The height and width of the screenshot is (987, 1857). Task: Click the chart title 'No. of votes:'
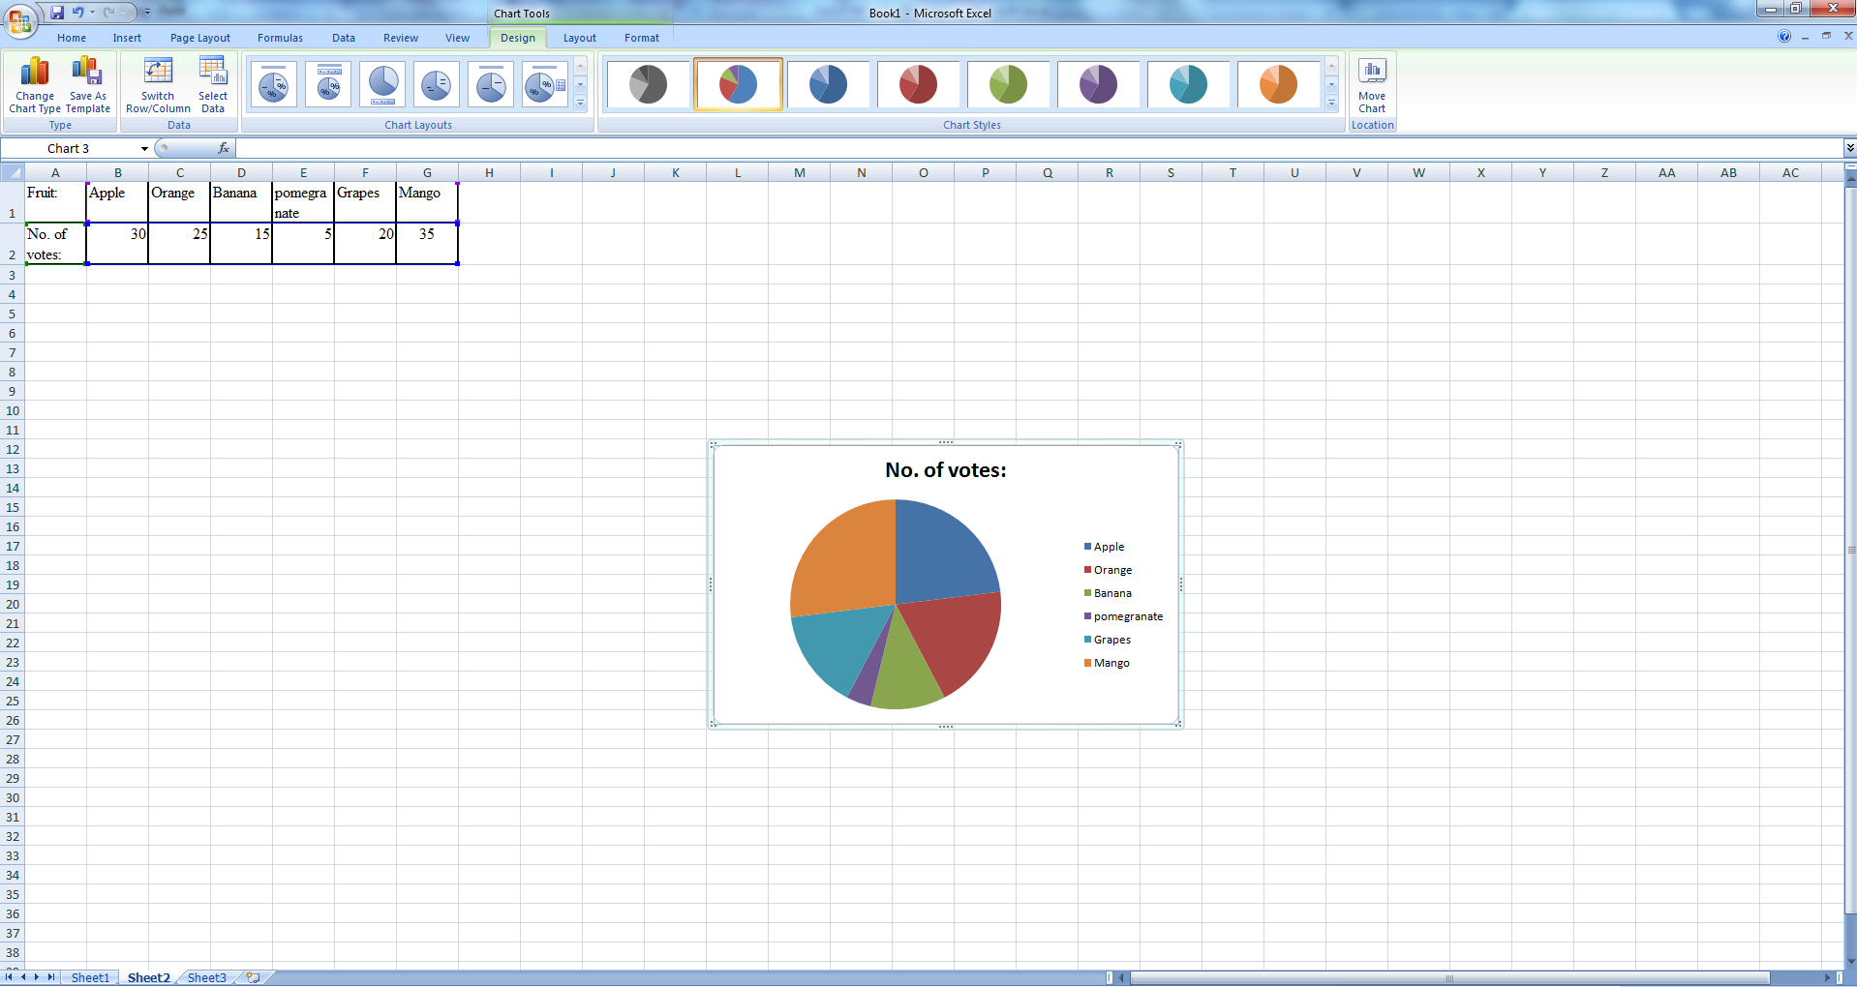945,470
